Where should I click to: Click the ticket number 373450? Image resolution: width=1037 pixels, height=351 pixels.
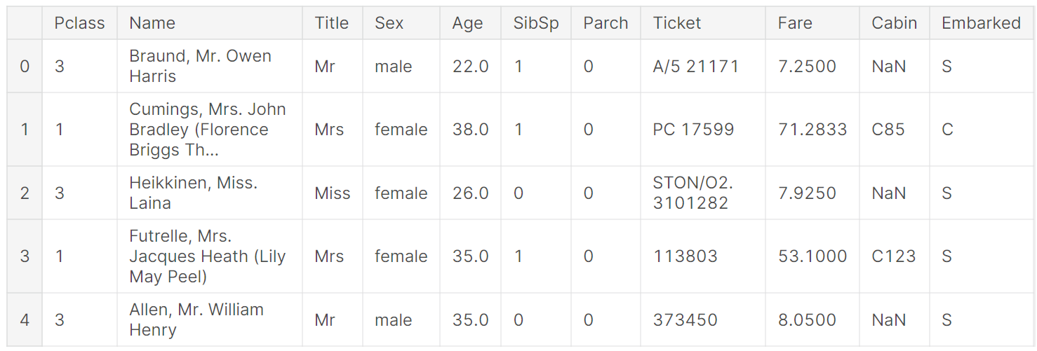pyautogui.click(x=685, y=320)
